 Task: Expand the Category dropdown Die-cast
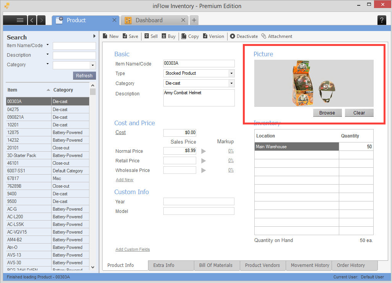(231, 83)
